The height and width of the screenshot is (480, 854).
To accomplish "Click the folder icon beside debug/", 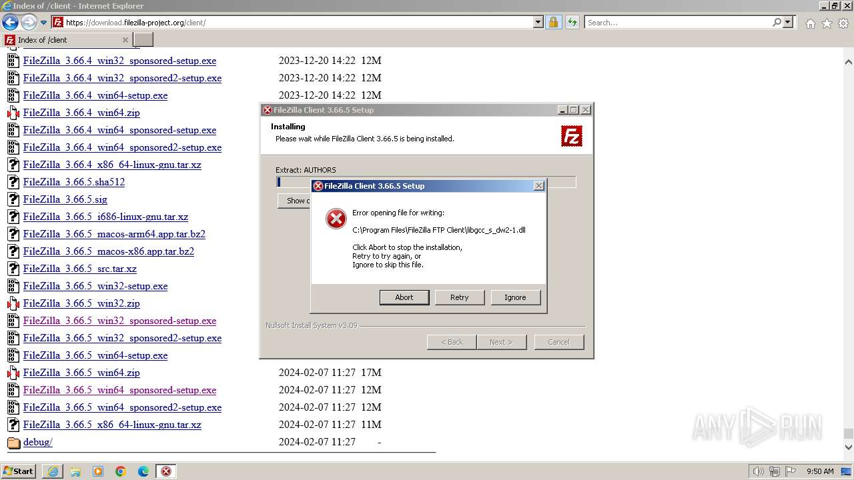I will 13,443.
